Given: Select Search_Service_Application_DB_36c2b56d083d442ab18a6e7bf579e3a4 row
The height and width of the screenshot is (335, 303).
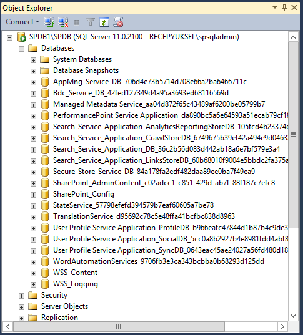Looking at the screenshot, I should [166, 149].
